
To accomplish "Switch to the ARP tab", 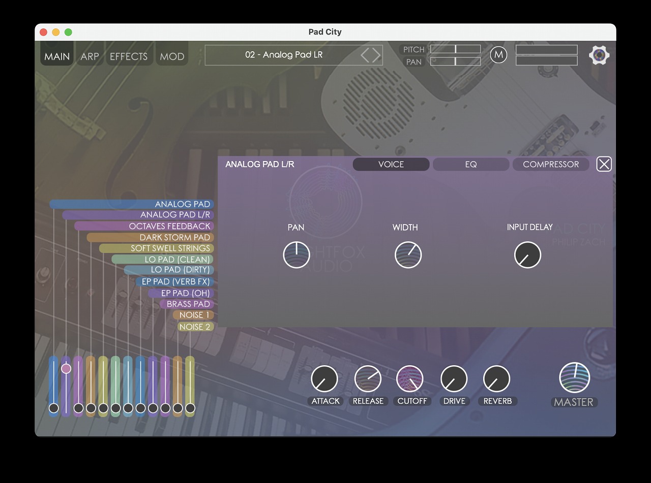I will tap(90, 56).
